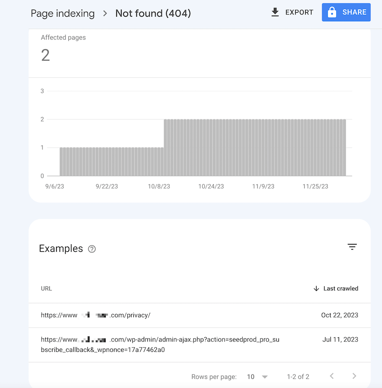This screenshot has height=388, width=382.
Task: Click the Not found (404) breadcrumb title
Action: (153, 14)
